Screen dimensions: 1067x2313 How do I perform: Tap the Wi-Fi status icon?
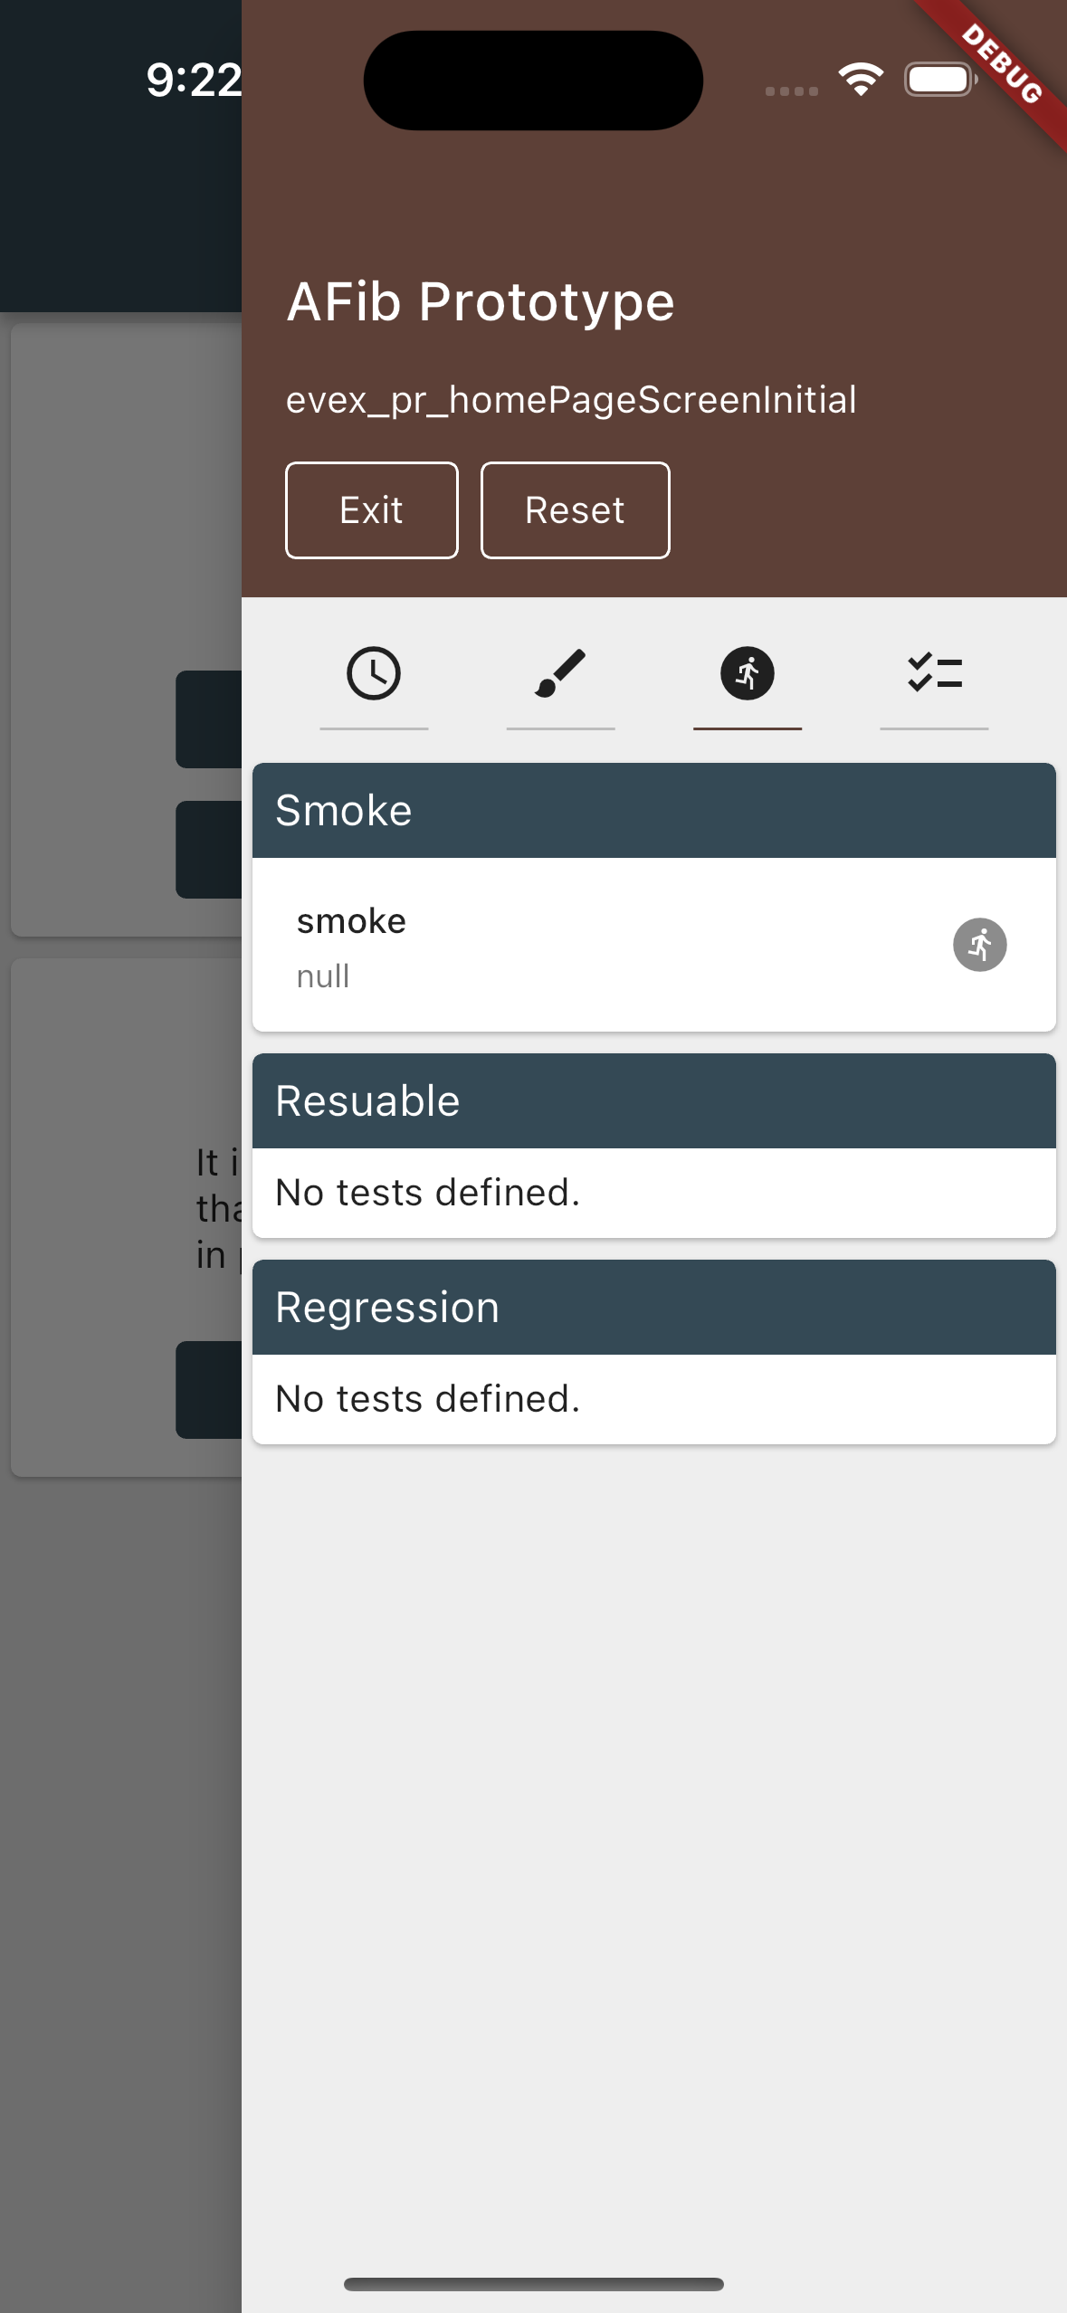[861, 80]
